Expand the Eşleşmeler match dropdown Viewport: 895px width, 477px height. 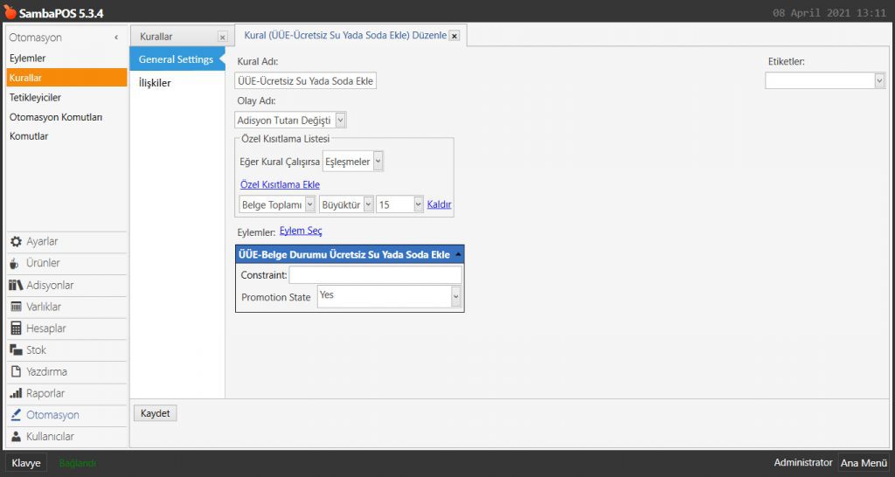[378, 162]
